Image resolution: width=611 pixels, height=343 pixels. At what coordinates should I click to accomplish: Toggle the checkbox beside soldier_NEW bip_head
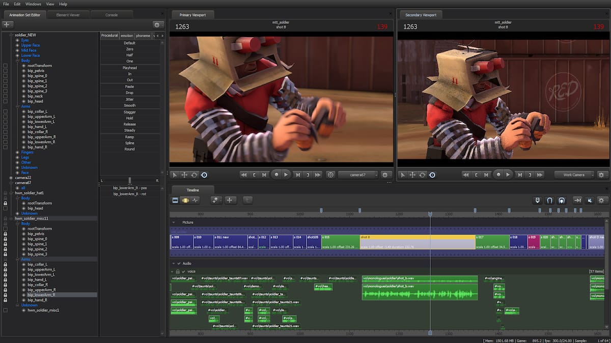(x=6, y=101)
